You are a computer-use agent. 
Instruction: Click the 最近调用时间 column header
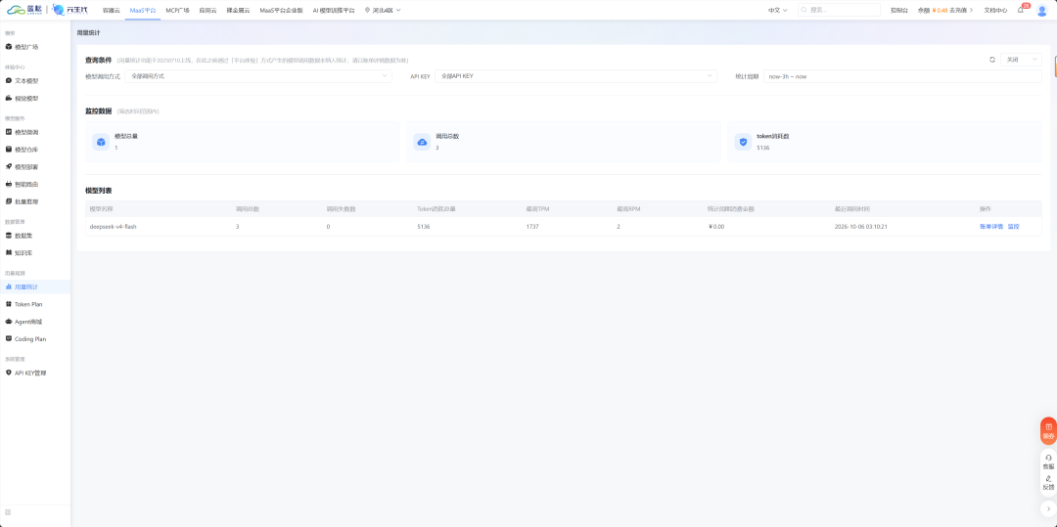pos(851,208)
